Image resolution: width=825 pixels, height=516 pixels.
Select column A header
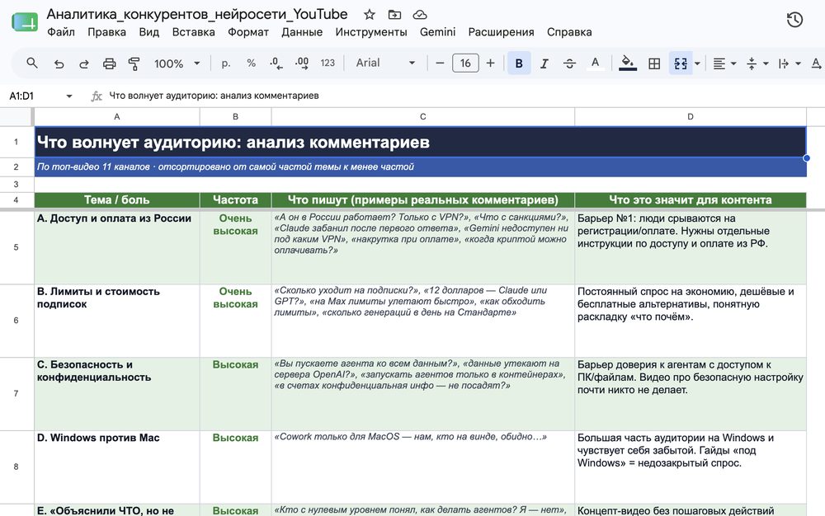pyautogui.click(x=117, y=117)
